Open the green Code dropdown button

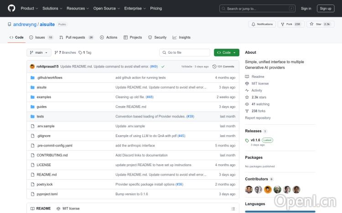(x=226, y=53)
